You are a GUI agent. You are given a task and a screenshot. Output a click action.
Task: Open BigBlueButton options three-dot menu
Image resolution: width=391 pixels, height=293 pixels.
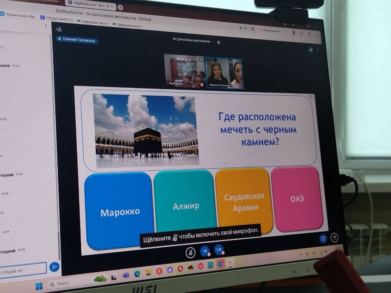click(317, 50)
